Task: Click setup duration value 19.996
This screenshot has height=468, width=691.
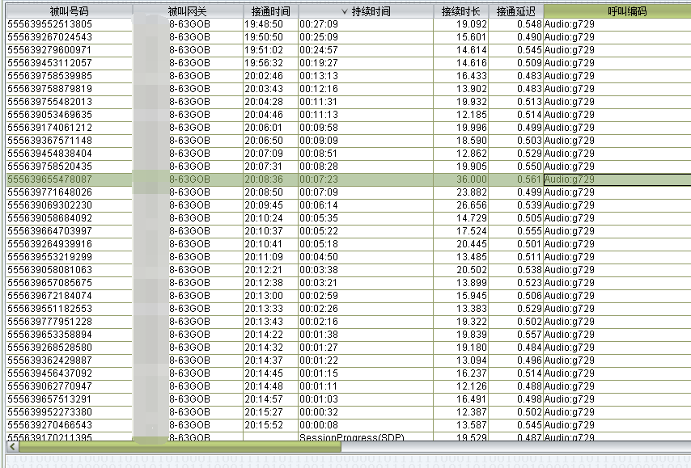Action: [x=472, y=128]
